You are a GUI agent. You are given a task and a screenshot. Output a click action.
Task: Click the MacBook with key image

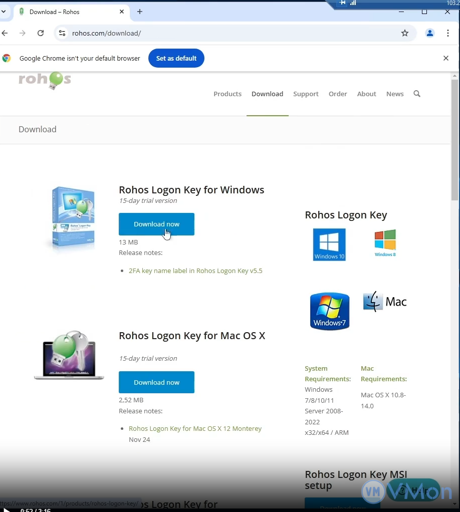coord(69,355)
